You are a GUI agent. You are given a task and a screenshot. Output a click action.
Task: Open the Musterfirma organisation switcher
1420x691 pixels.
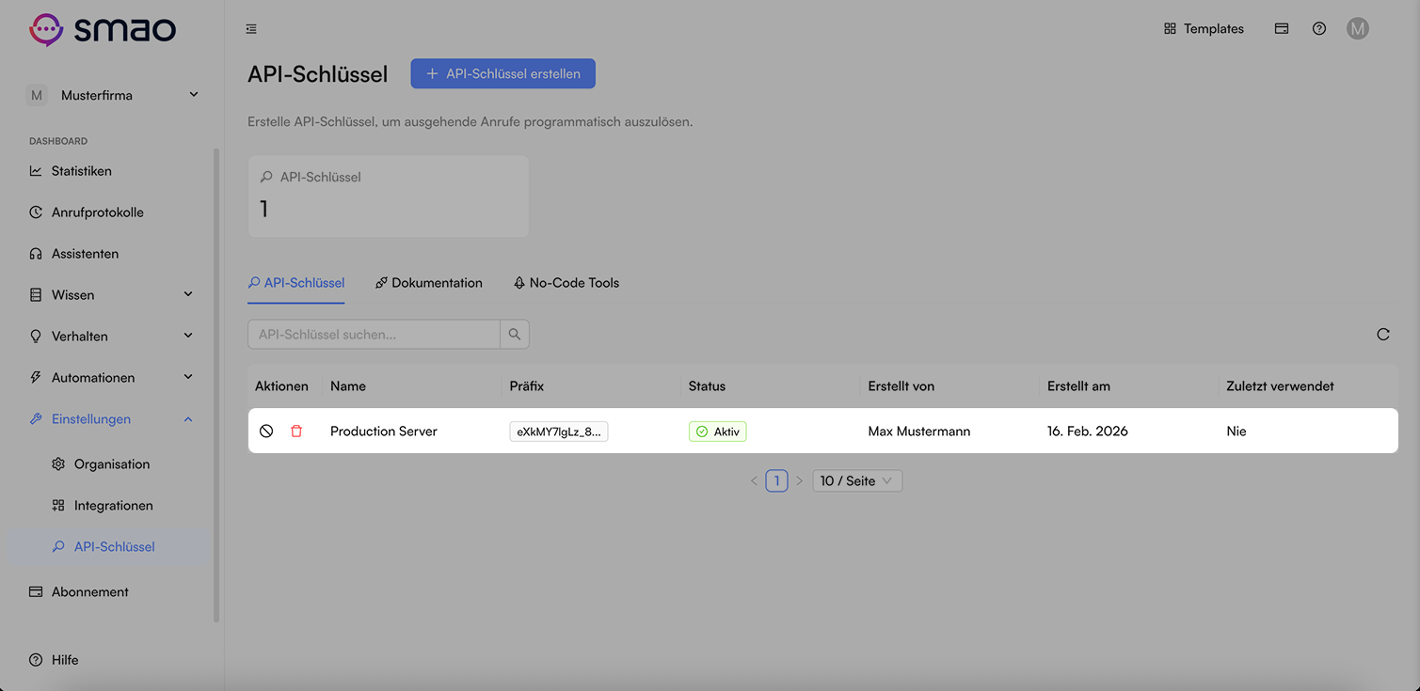coord(112,95)
